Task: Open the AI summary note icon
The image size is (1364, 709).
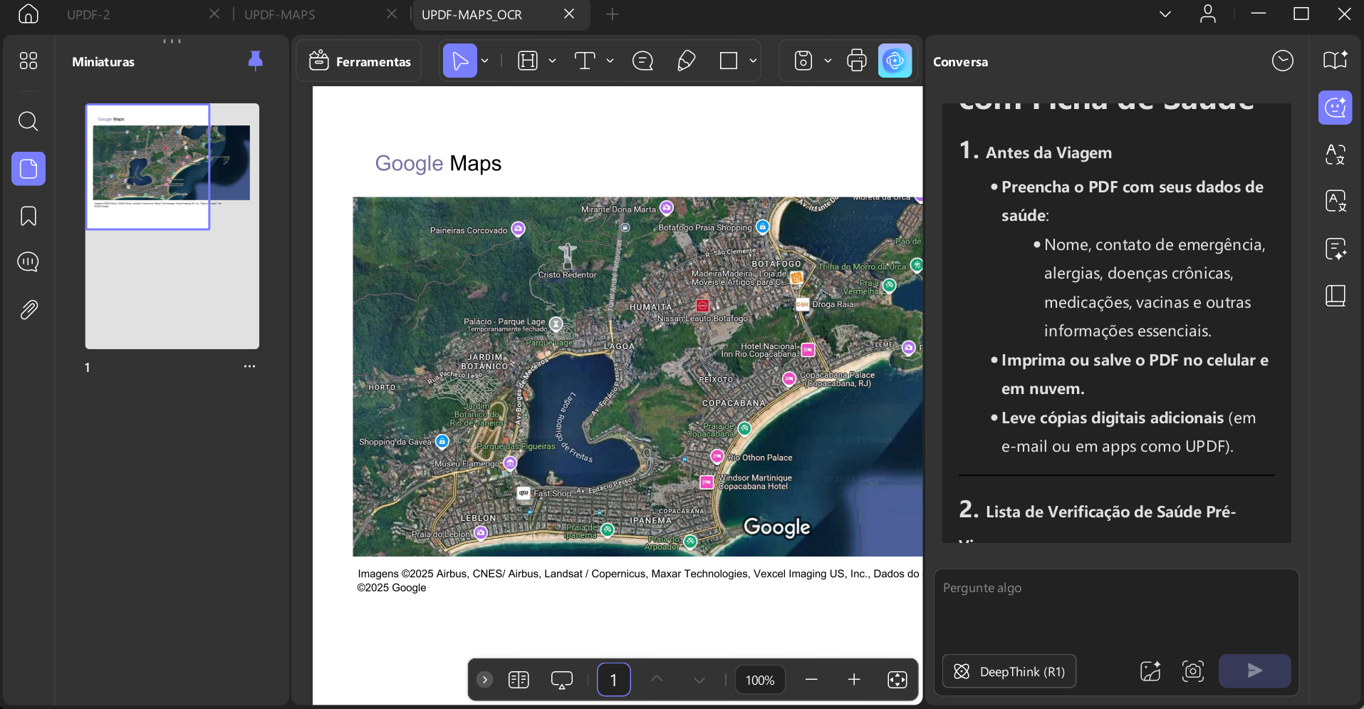Action: pyautogui.click(x=1336, y=249)
